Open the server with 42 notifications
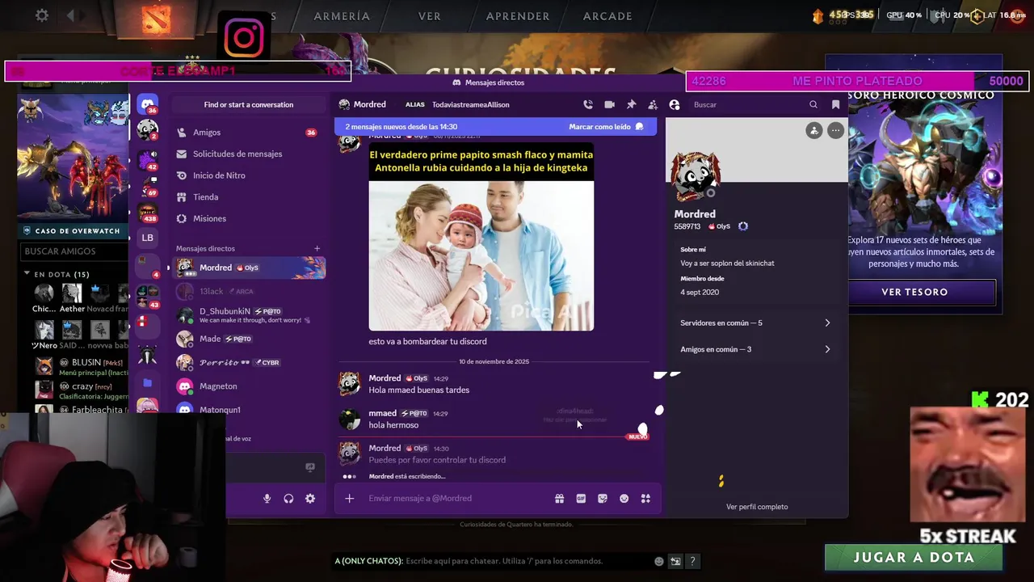The width and height of the screenshot is (1034, 582). tap(147, 159)
